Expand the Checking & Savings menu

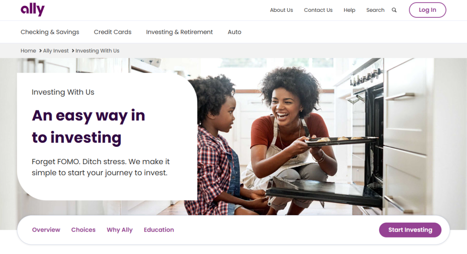[50, 32]
